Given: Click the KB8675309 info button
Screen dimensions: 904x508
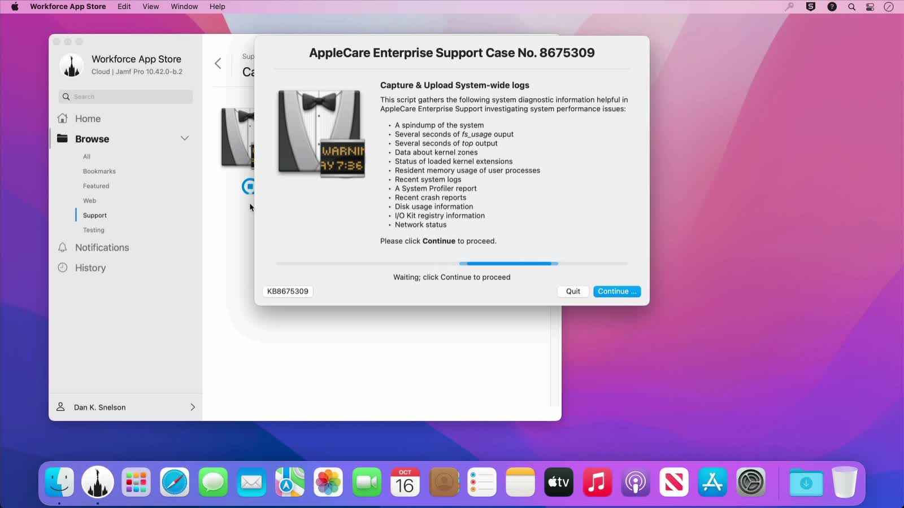Looking at the screenshot, I should [x=288, y=291].
